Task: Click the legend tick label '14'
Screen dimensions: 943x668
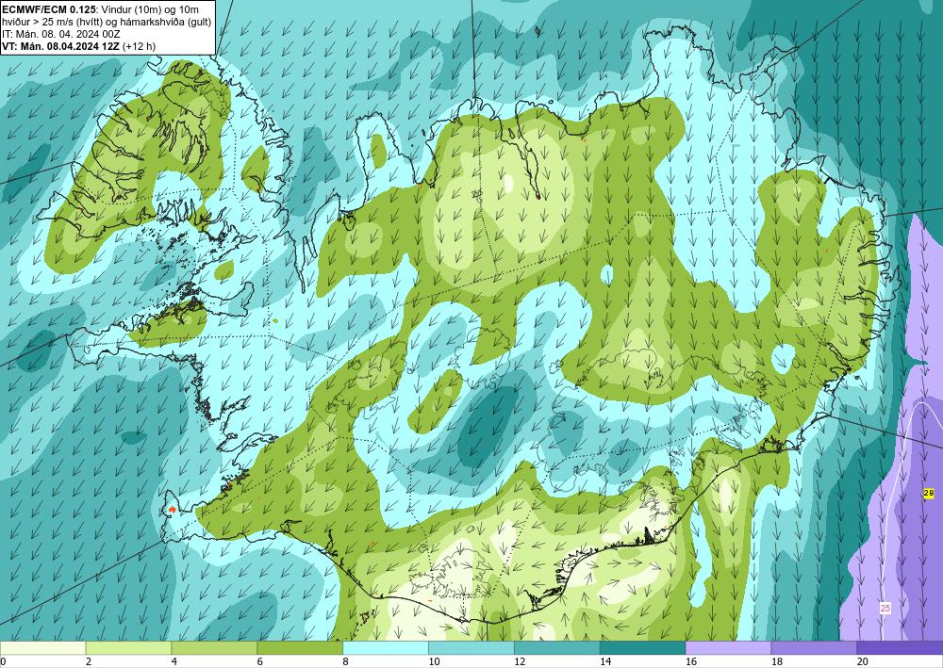Action: pyautogui.click(x=605, y=662)
